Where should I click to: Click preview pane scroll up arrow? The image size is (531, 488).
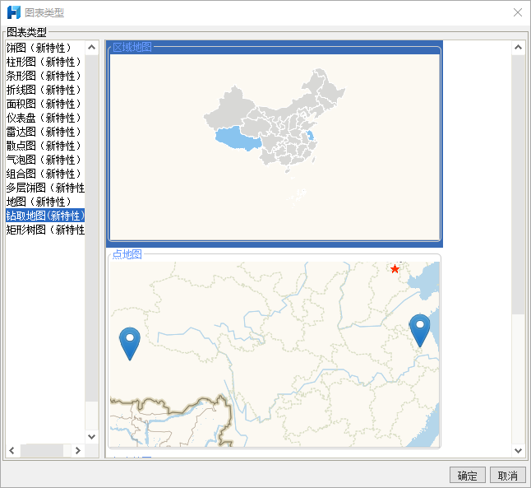coord(518,48)
